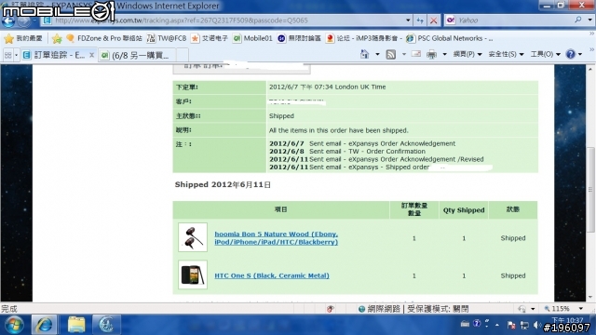Image resolution: width=596 pixels, height=335 pixels.
Task: Open the Mobile01 bookmark
Action: (252, 38)
